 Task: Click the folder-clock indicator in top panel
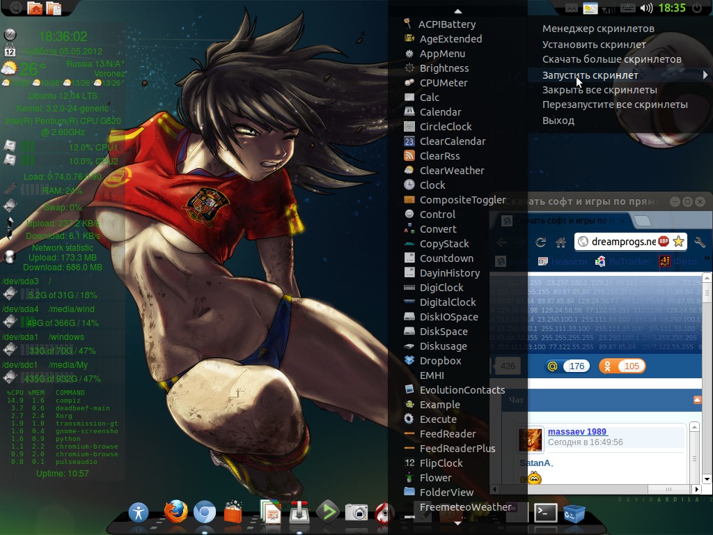pyautogui.click(x=590, y=8)
